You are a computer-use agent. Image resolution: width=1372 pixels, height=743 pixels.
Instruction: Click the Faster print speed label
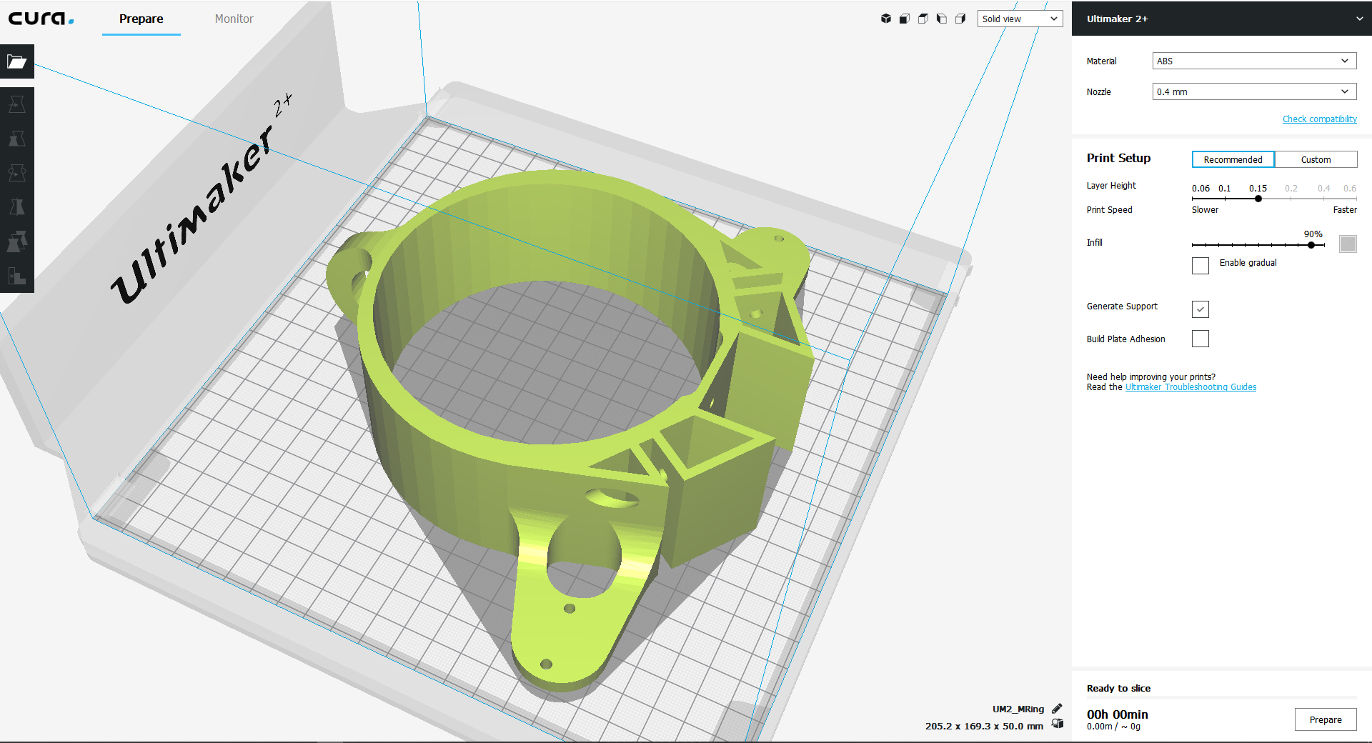[1345, 210]
